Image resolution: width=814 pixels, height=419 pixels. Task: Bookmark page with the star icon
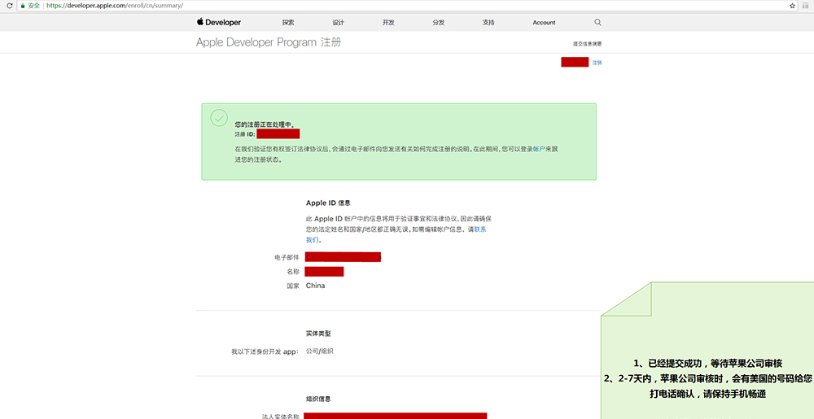pos(793,5)
